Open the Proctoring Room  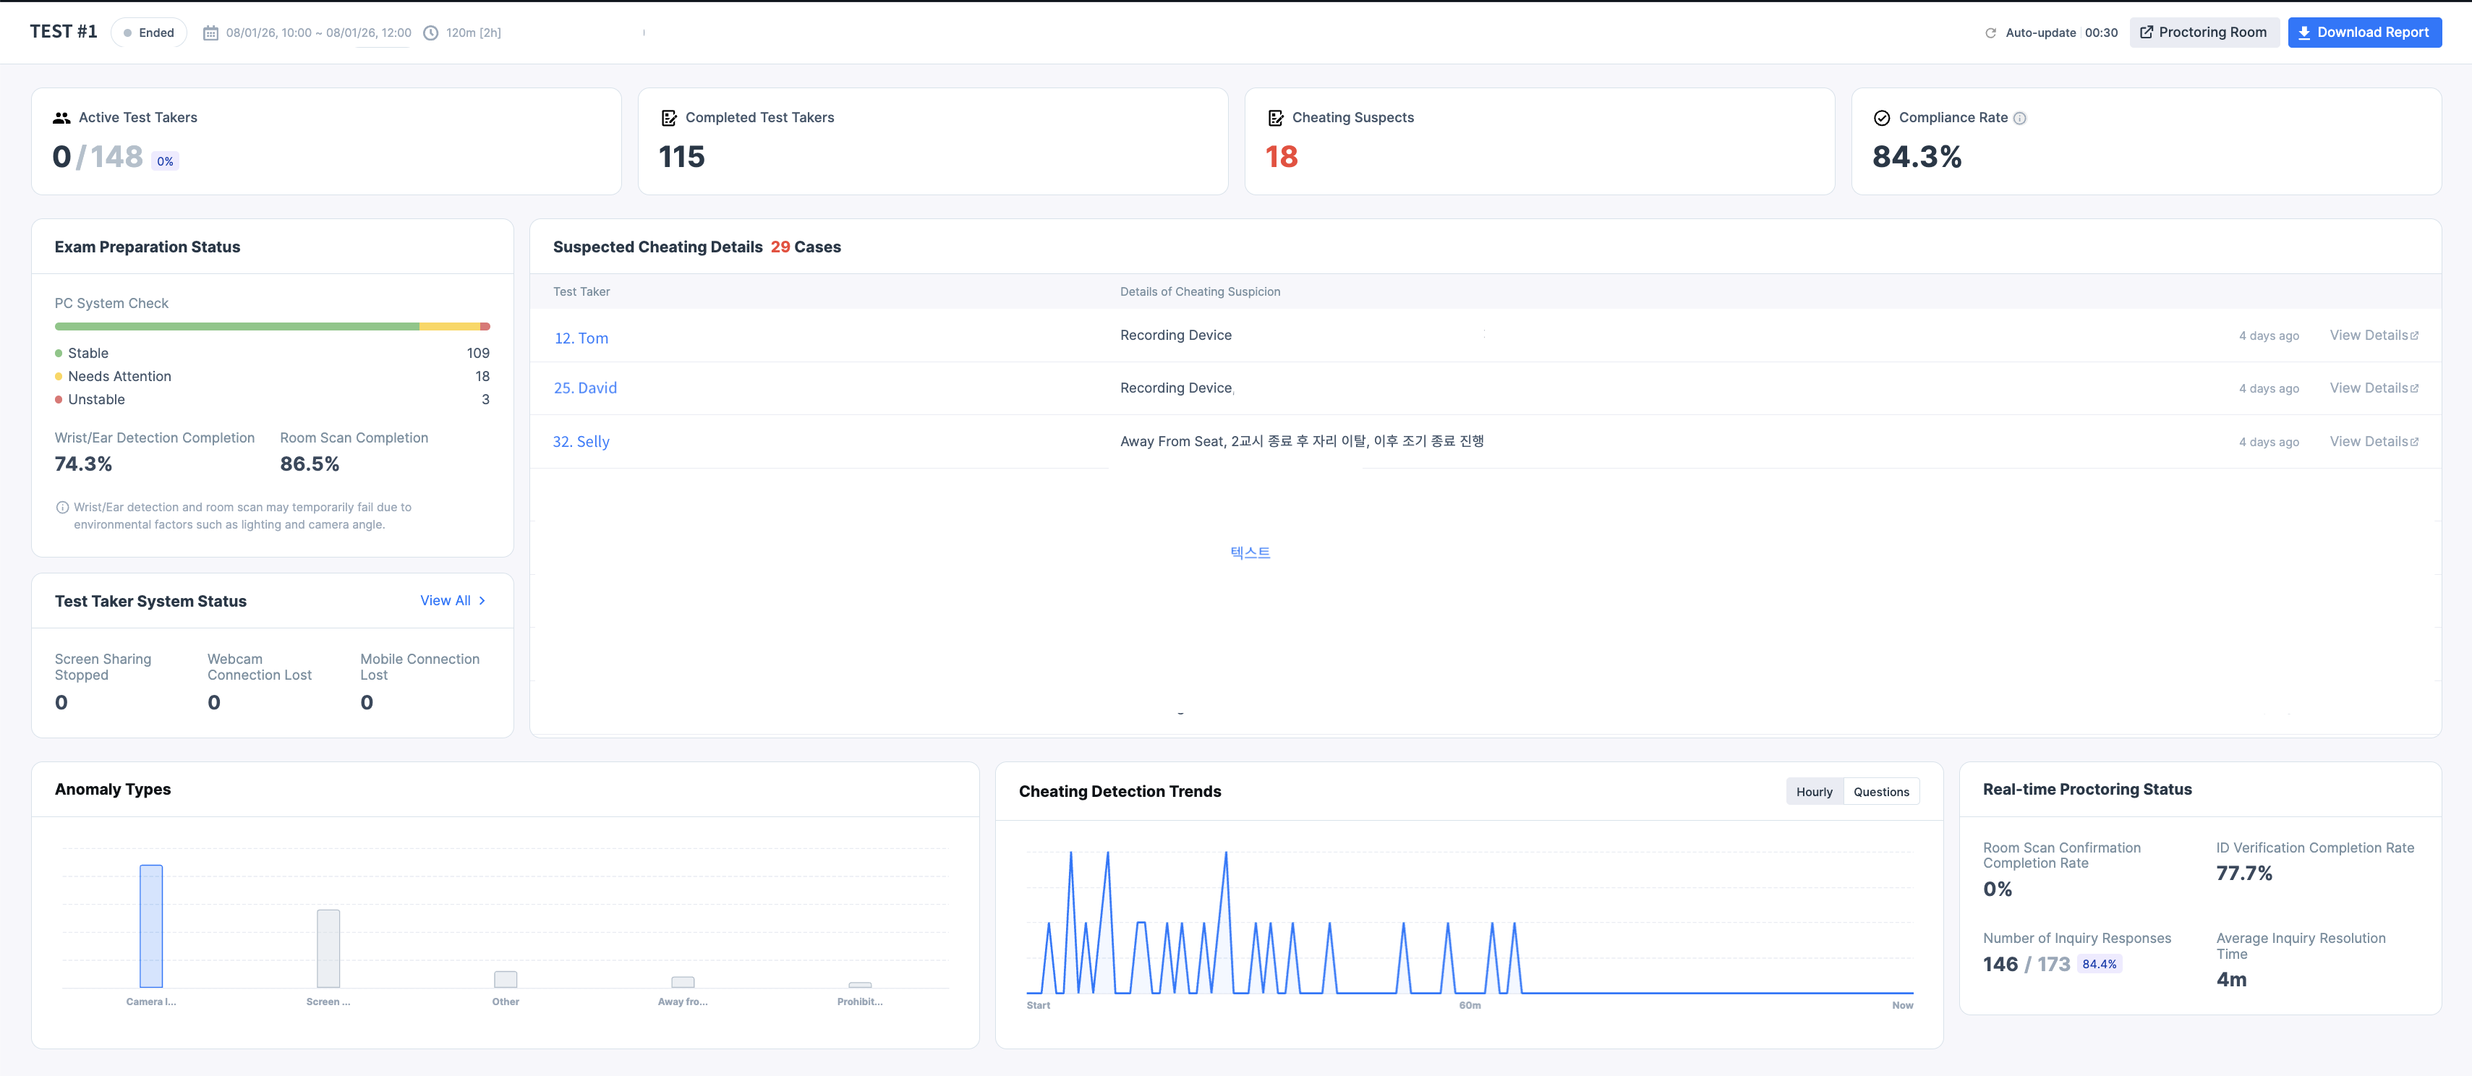[x=2203, y=33]
